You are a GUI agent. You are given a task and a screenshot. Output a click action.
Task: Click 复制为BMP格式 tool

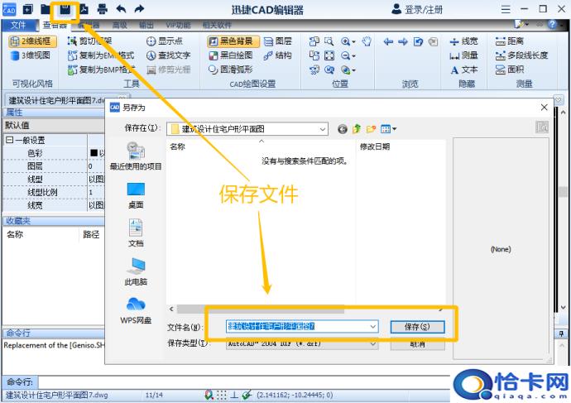click(x=101, y=70)
